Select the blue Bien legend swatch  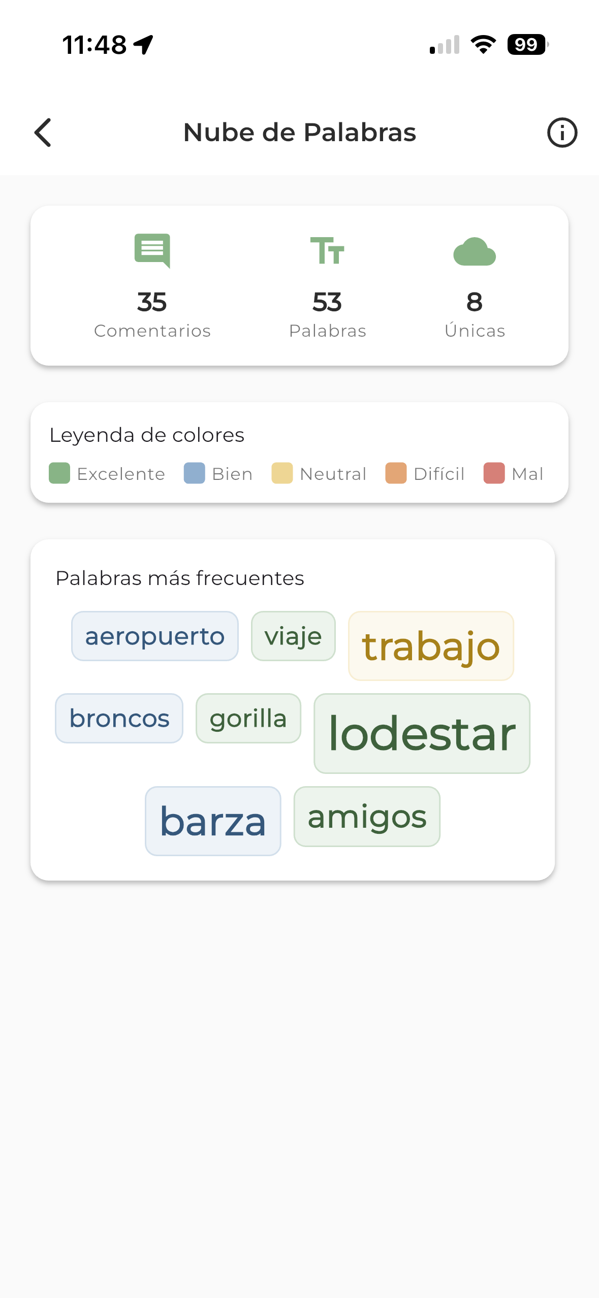click(194, 473)
